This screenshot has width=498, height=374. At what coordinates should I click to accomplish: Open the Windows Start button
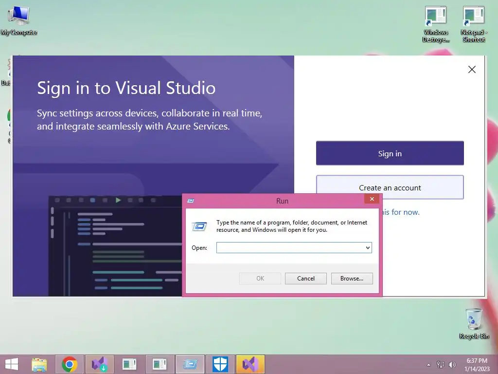pyautogui.click(x=12, y=364)
